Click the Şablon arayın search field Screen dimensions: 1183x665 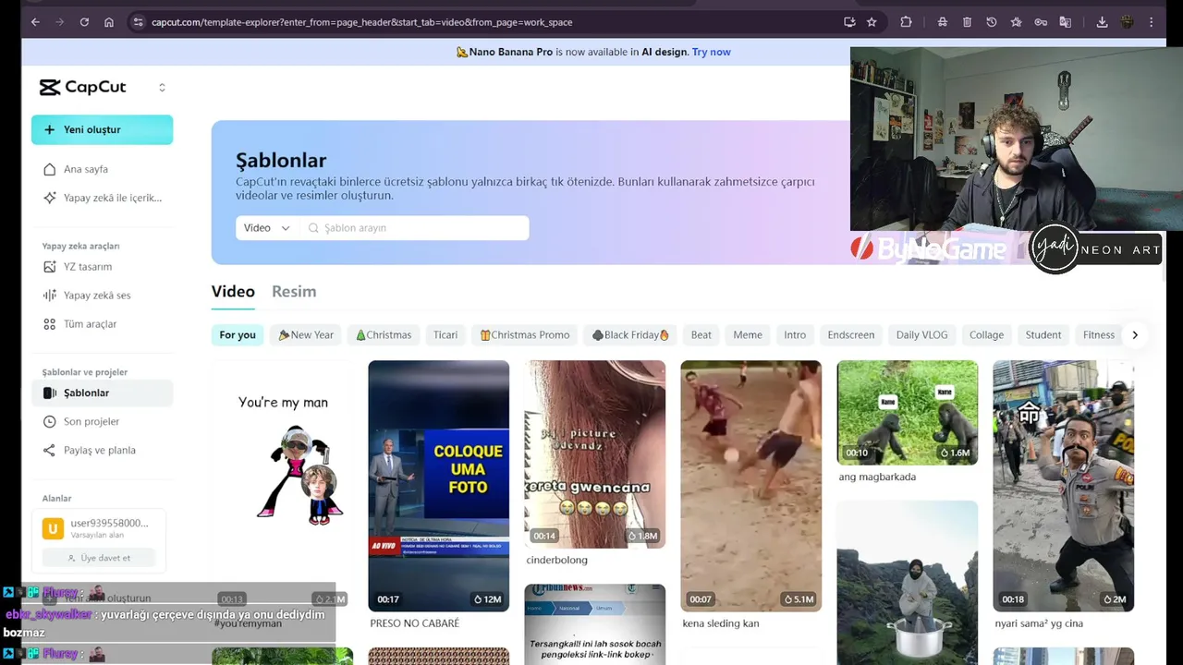414,228
